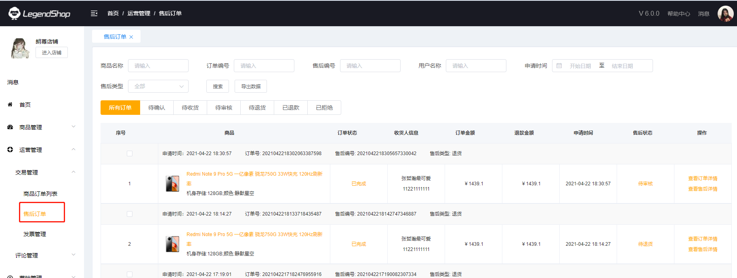This screenshot has height=278, width=737.
Task: Click the LegendShop logo
Action: [x=39, y=13]
